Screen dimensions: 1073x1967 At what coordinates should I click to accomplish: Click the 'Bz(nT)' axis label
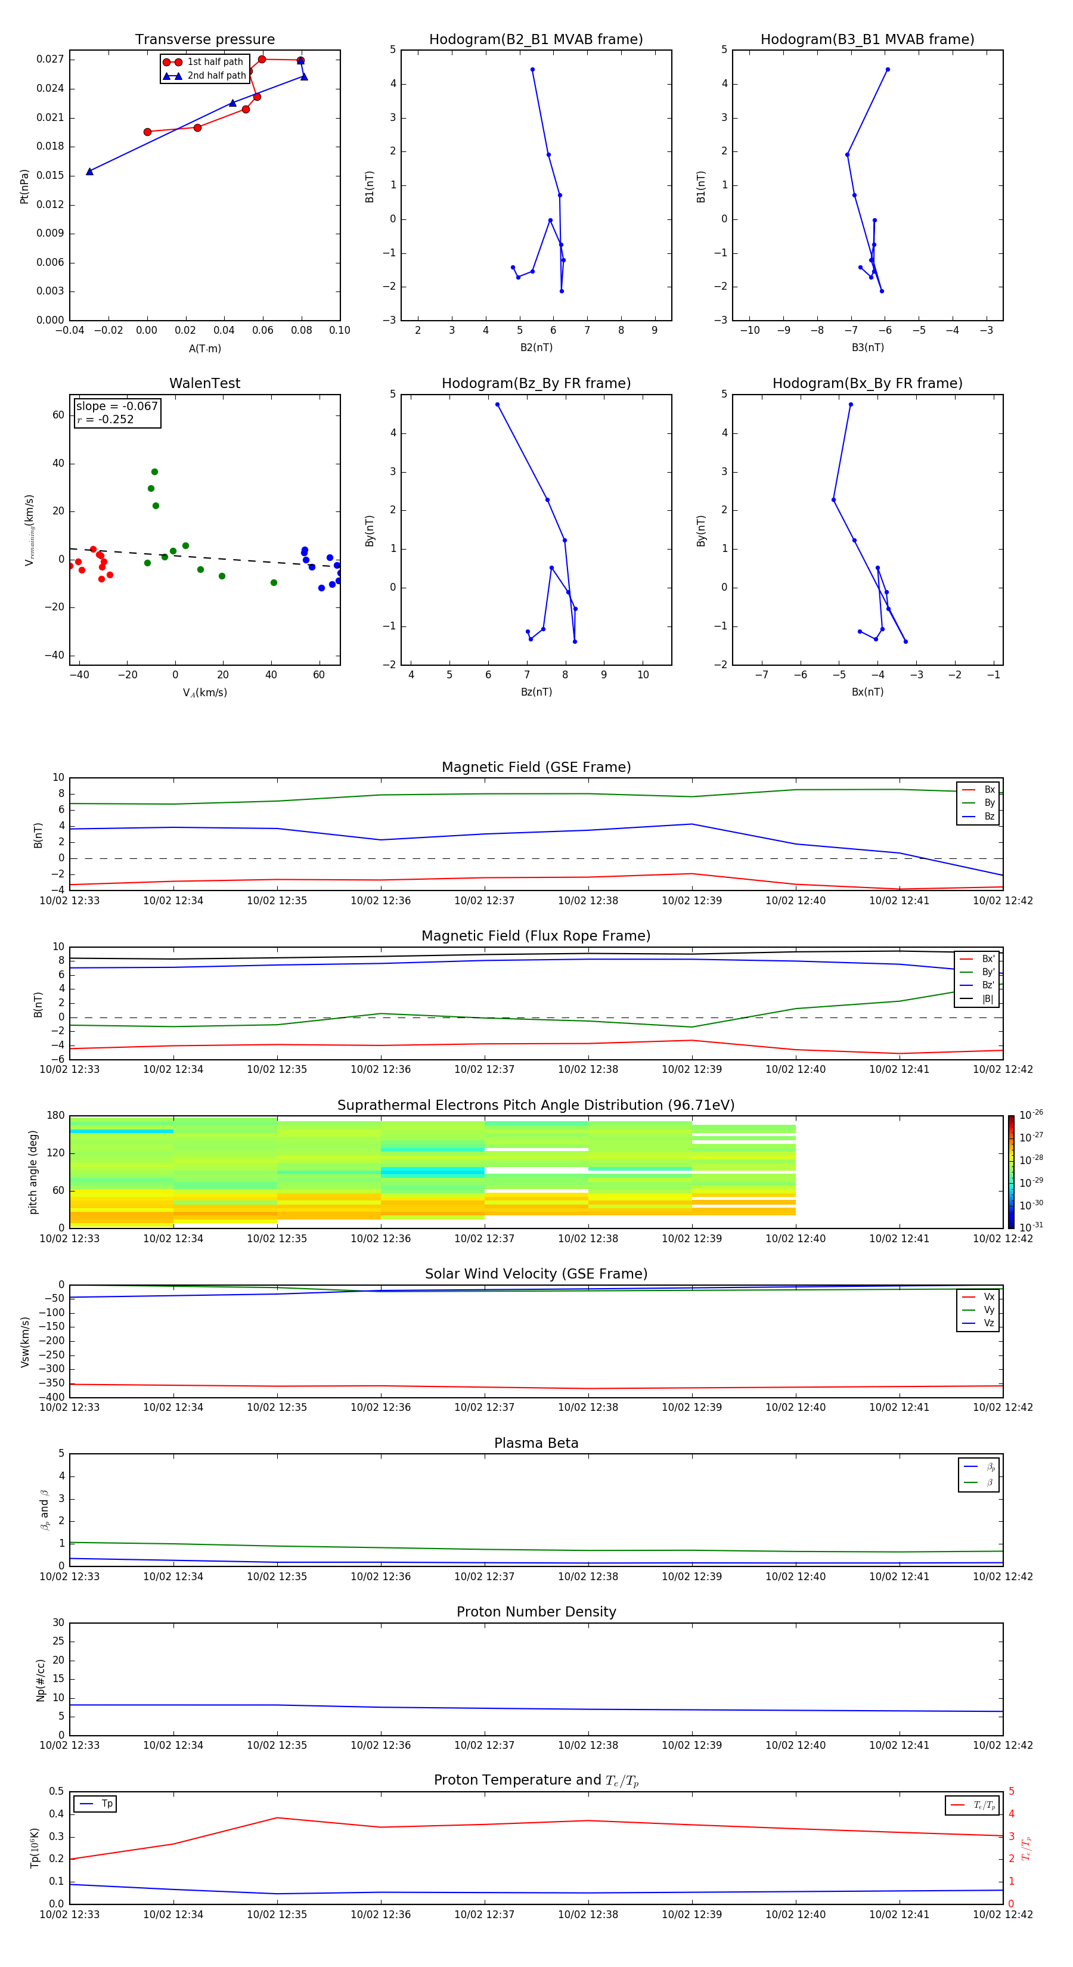[536, 692]
